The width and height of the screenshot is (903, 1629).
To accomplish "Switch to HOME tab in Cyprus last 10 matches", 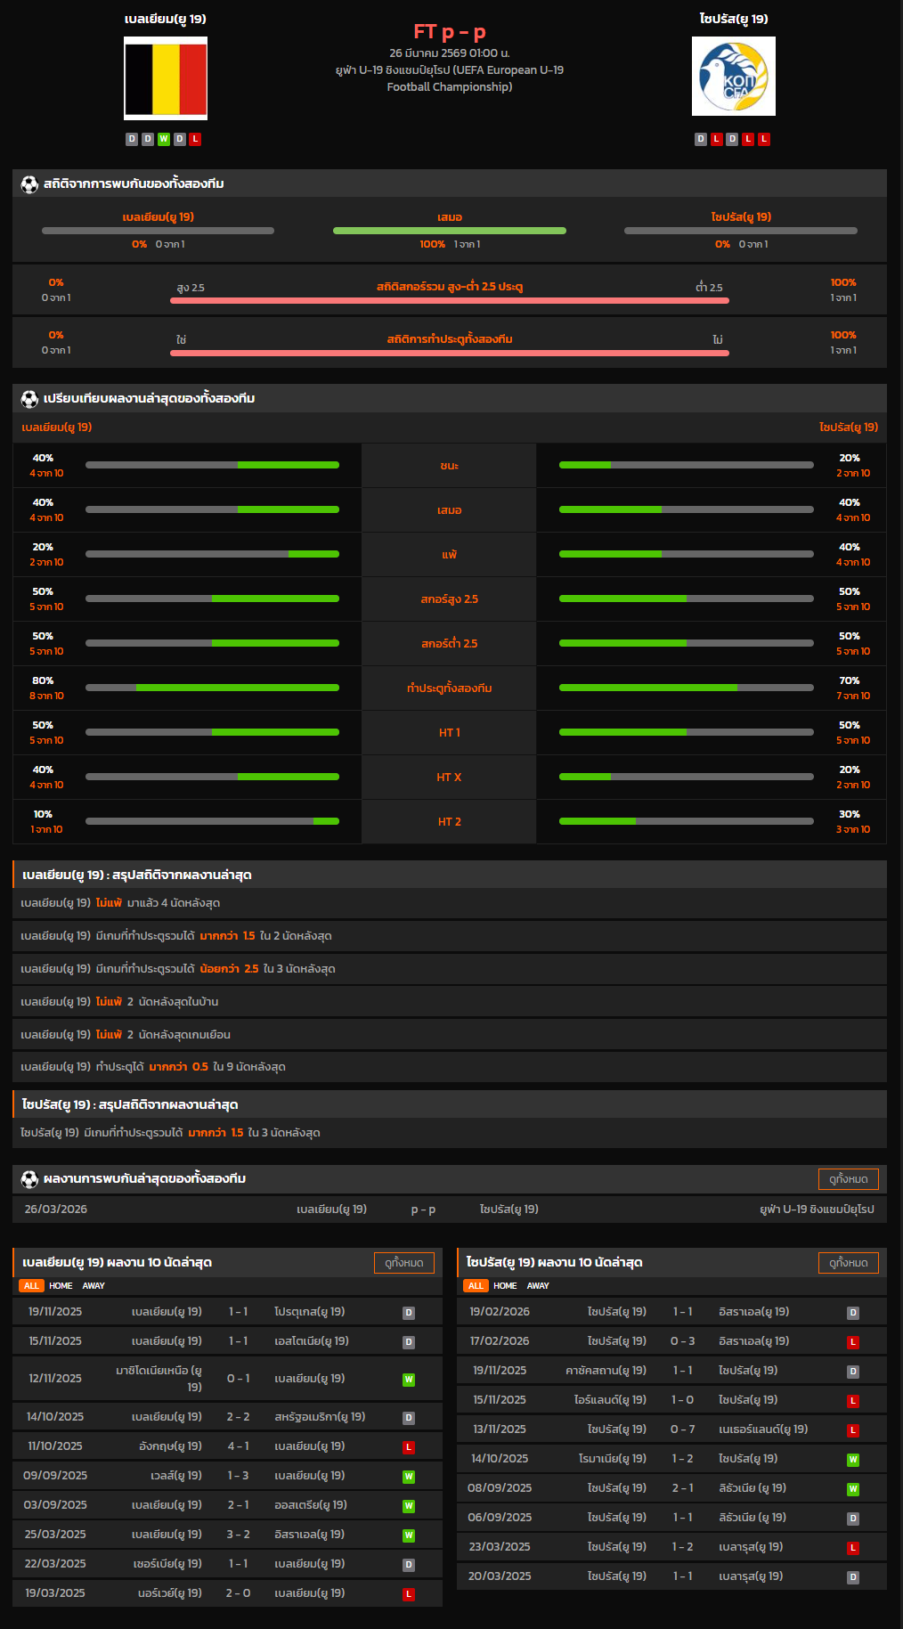I will point(505,1286).
